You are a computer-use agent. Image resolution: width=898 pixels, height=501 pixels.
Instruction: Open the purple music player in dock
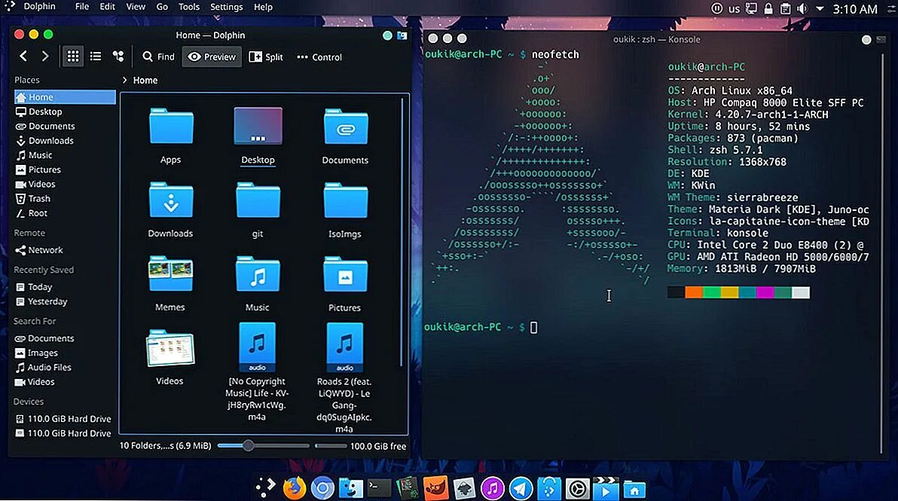492,488
